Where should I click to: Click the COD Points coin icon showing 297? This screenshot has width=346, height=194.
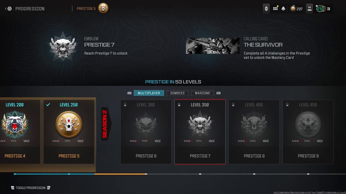tap(293, 9)
